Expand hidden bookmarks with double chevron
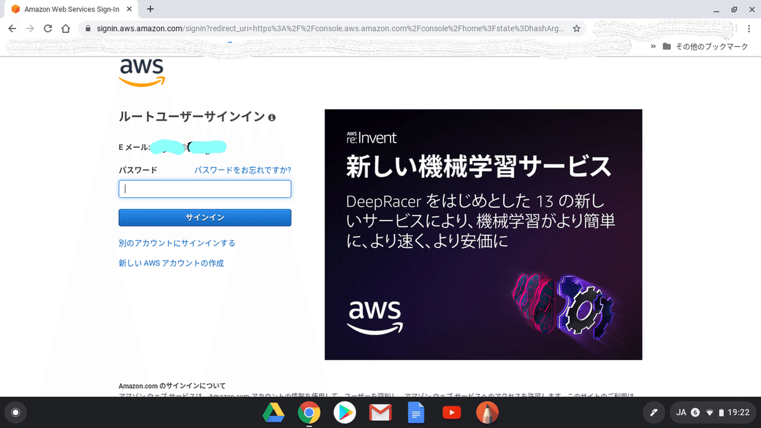The height and width of the screenshot is (428, 761). (x=653, y=46)
